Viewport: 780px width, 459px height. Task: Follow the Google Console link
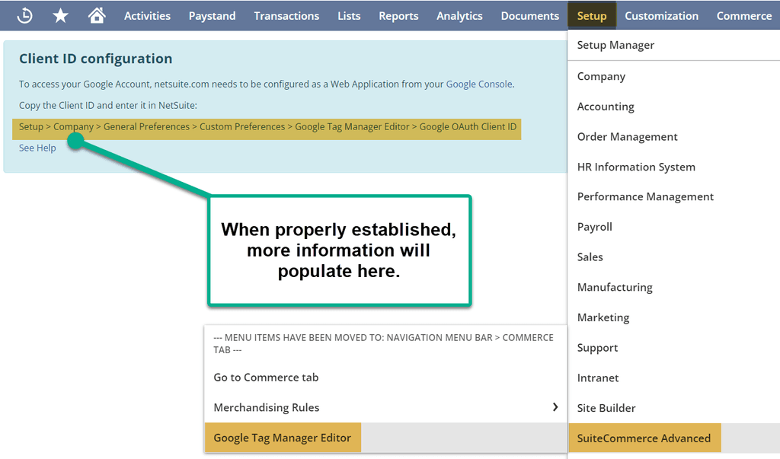479,84
